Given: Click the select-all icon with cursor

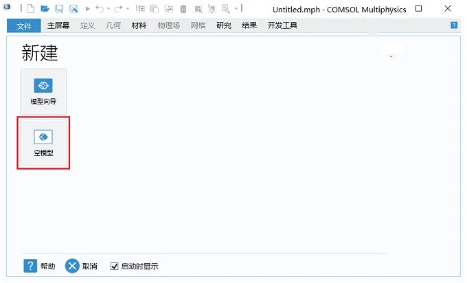Looking at the screenshot, I should pyautogui.click(x=198, y=9).
